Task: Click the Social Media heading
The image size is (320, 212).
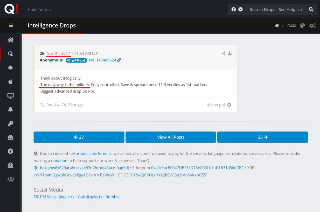Action: click(x=48, y=190)
